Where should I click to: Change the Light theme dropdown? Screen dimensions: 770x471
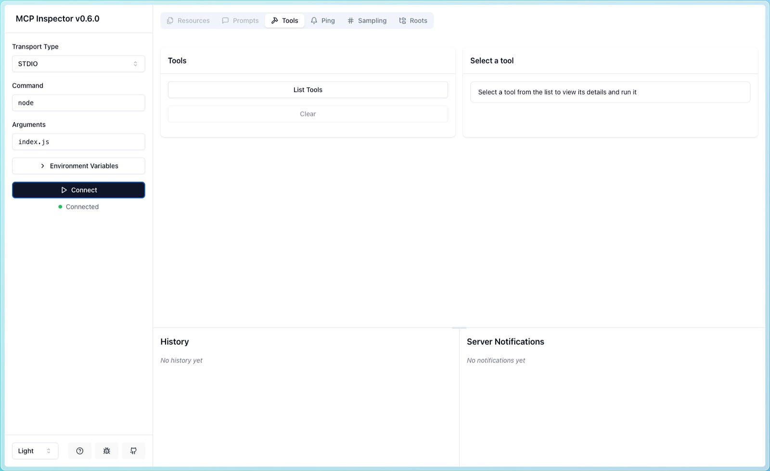[35, 451]
